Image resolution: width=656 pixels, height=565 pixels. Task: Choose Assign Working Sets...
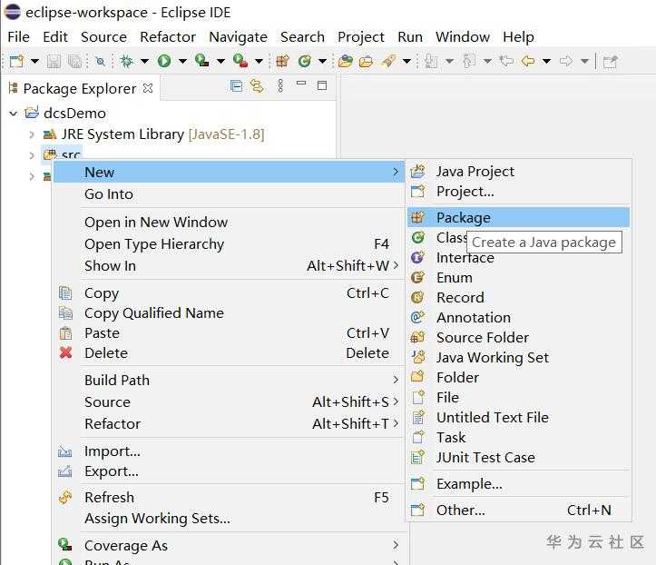click(x=229, y=519)
